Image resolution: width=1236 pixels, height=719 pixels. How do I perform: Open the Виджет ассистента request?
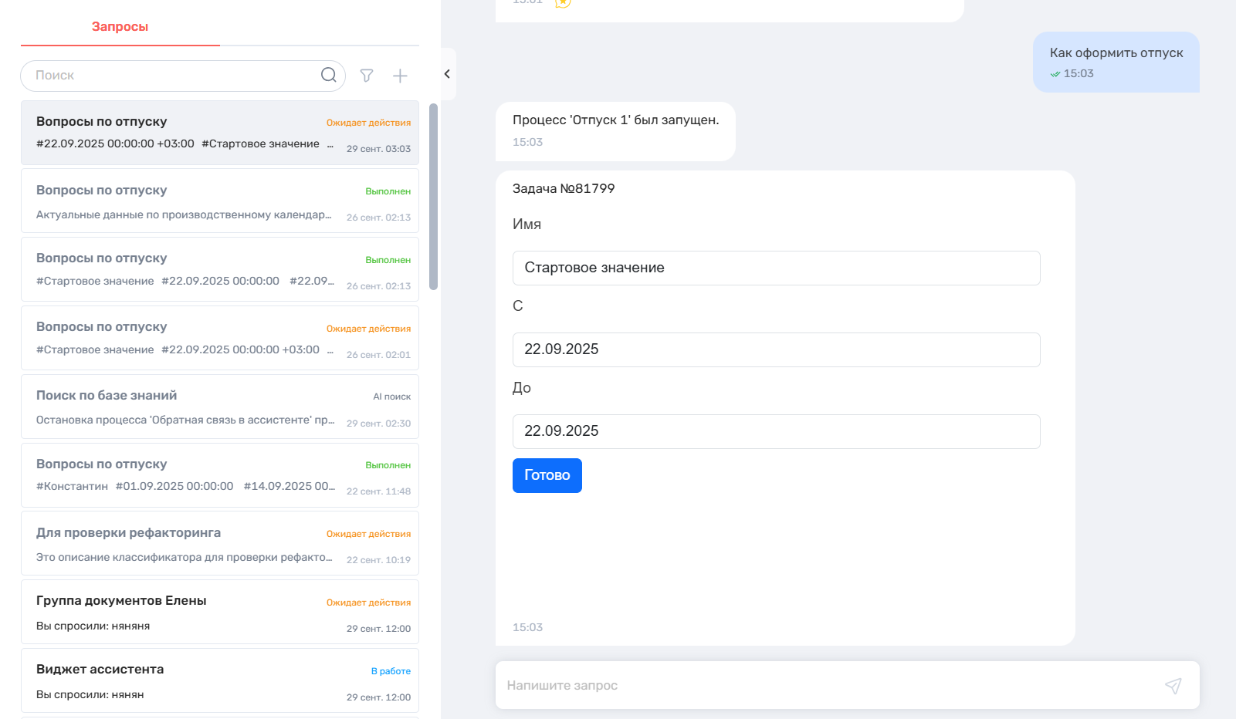(220, 680)
